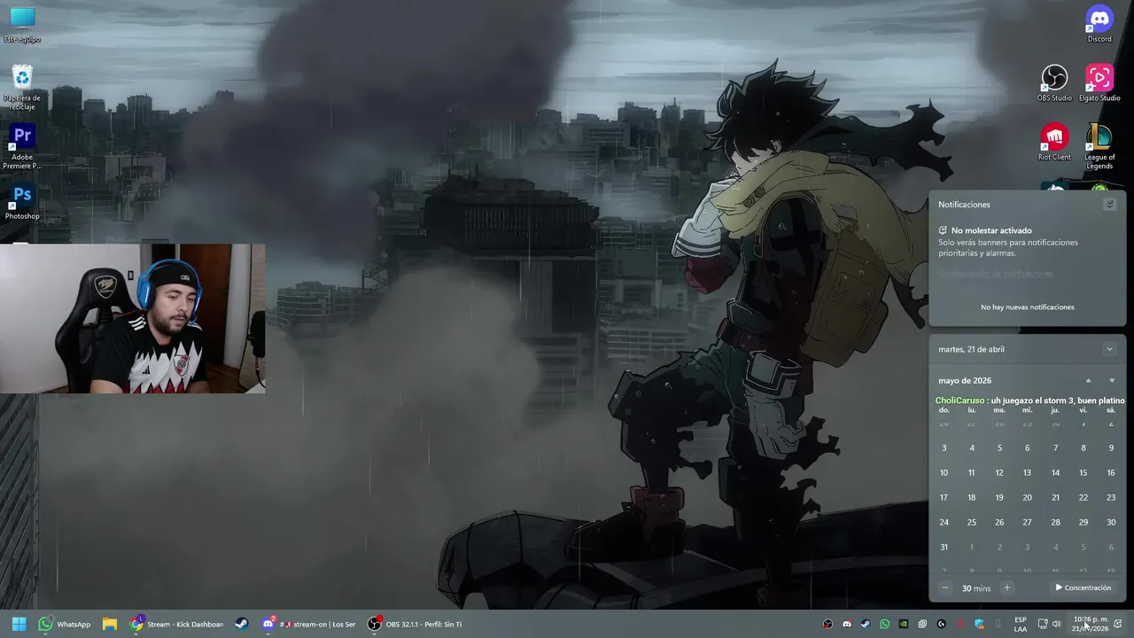Click the Steam icon in system tray
This screenshot has height=638, width=1134.
tap(866, 624)
